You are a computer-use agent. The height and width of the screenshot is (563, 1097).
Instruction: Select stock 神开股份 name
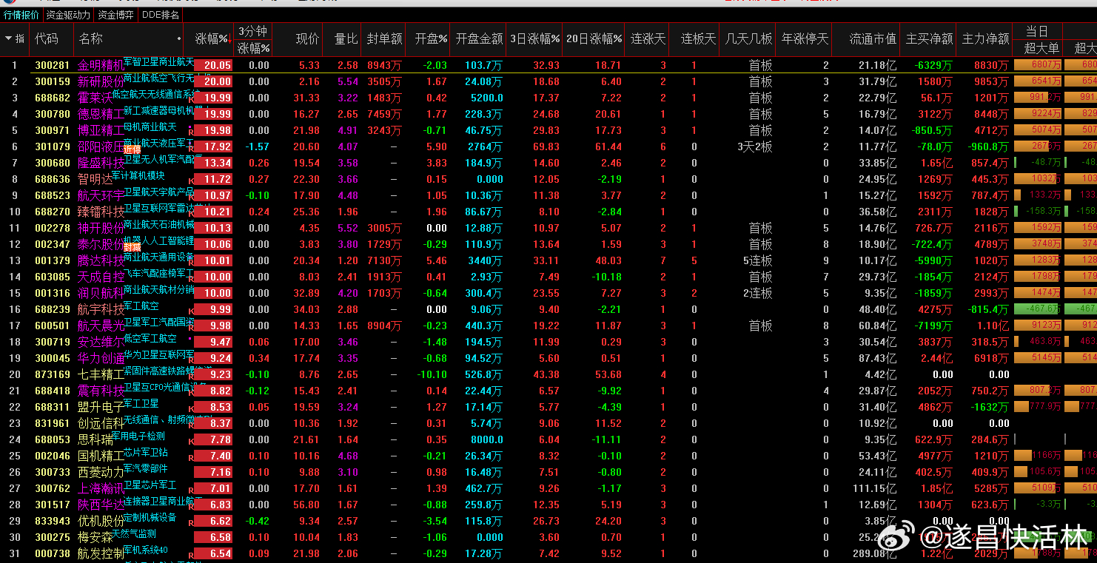[101, 228]
